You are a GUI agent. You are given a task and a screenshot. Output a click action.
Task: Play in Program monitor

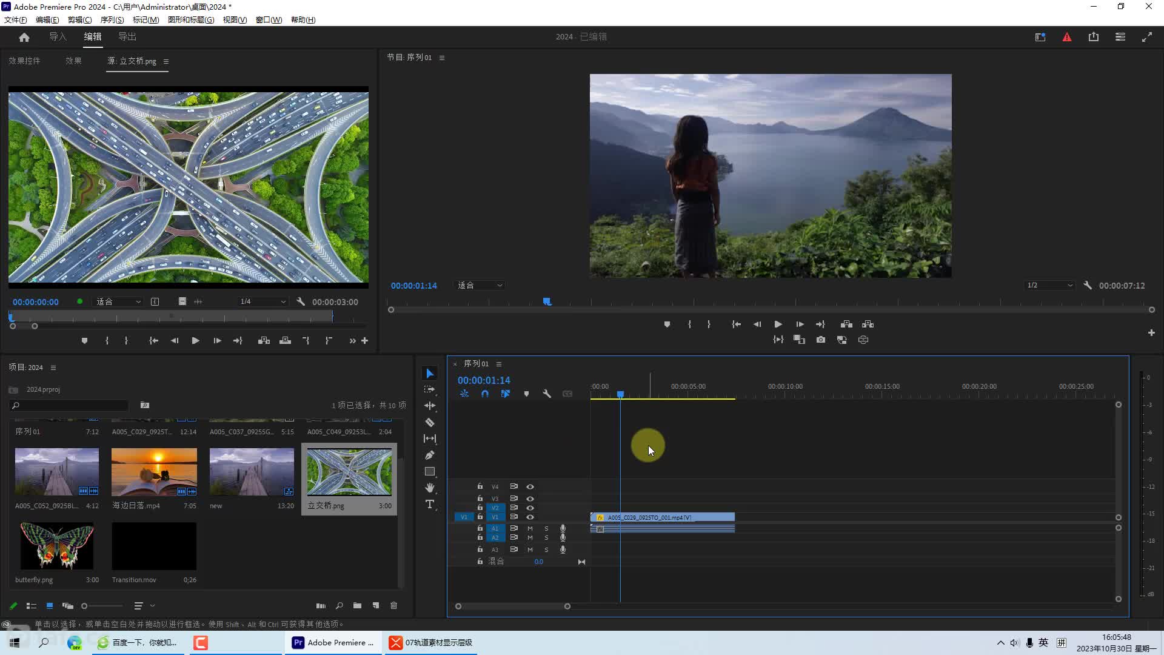(778, 324)
